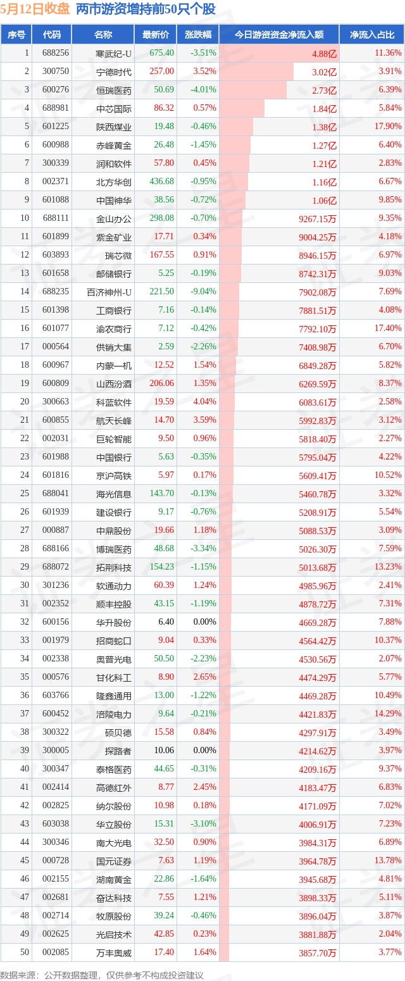Click price 42.85 for 光启技术
The image size is (405, 981).
(x=164, y=934)
